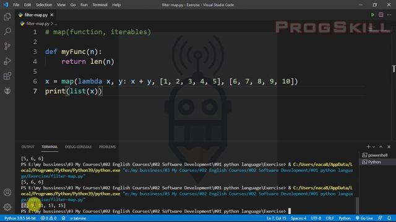The image size is (396, 222).
Task: Change language mode Python in status bar
Action: (345, 218)
